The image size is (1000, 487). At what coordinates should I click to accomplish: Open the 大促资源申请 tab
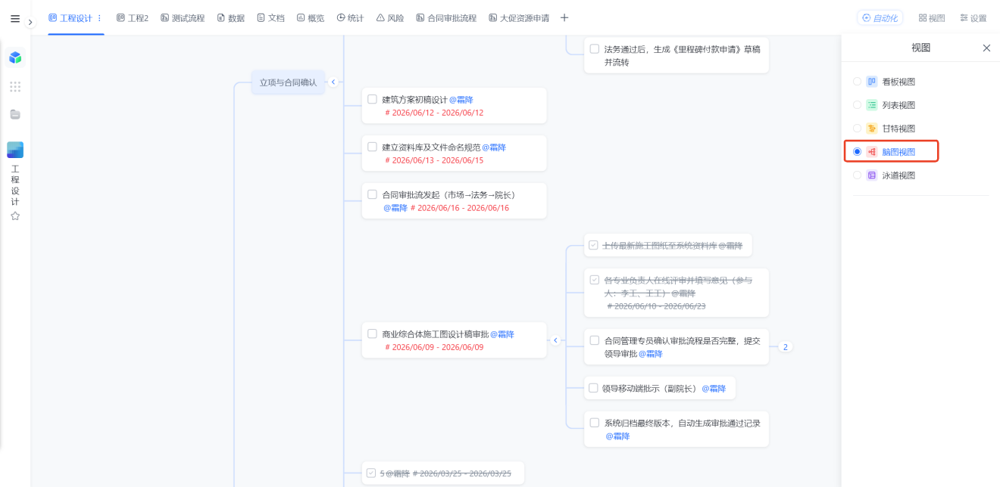[519, 17]
